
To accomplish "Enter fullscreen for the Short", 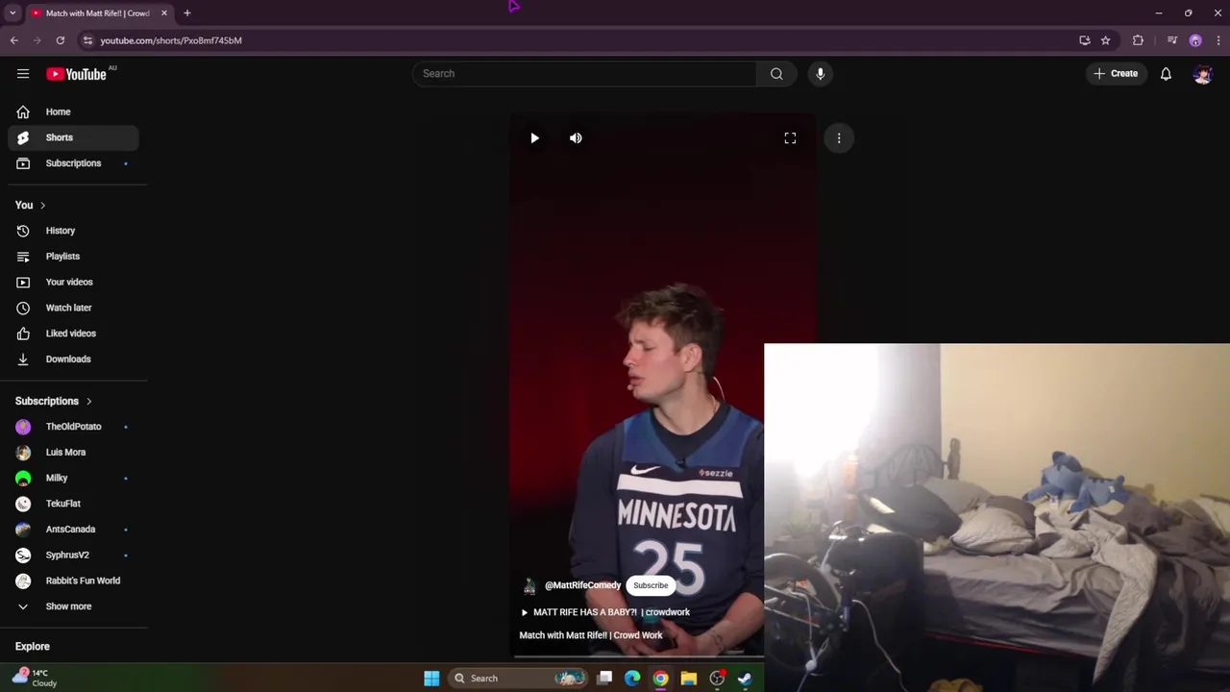I will pos(790,138).
